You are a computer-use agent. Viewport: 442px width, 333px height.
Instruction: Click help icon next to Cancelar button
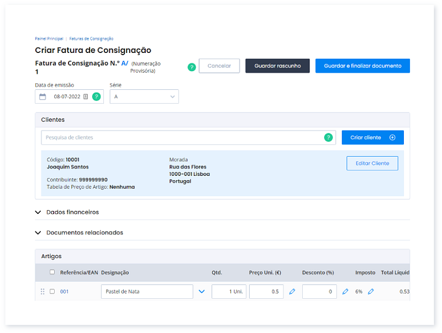click(x=192, y=67)
